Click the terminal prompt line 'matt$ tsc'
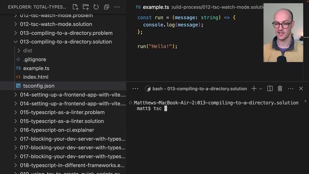This screenshot has height=174, width=309. pyautogui.click(x=149, y=108)
